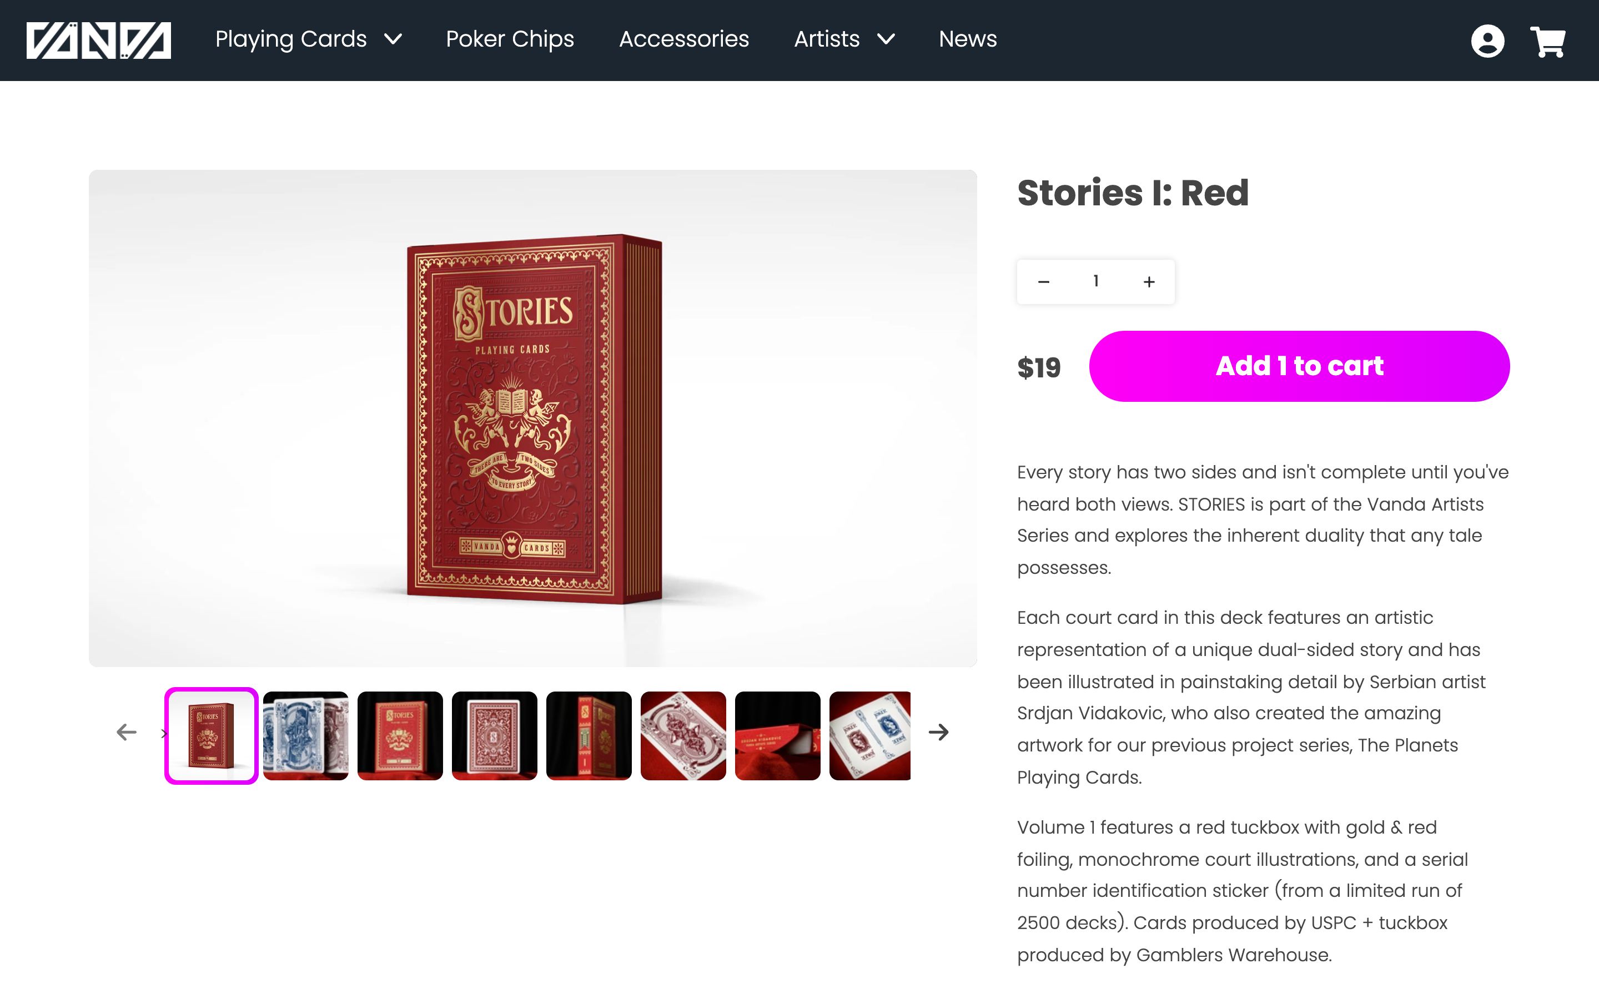Viewport: 1599px width, 999px height.
Task: Click the Accessories navigation link
Action: [x=683, y=39]
